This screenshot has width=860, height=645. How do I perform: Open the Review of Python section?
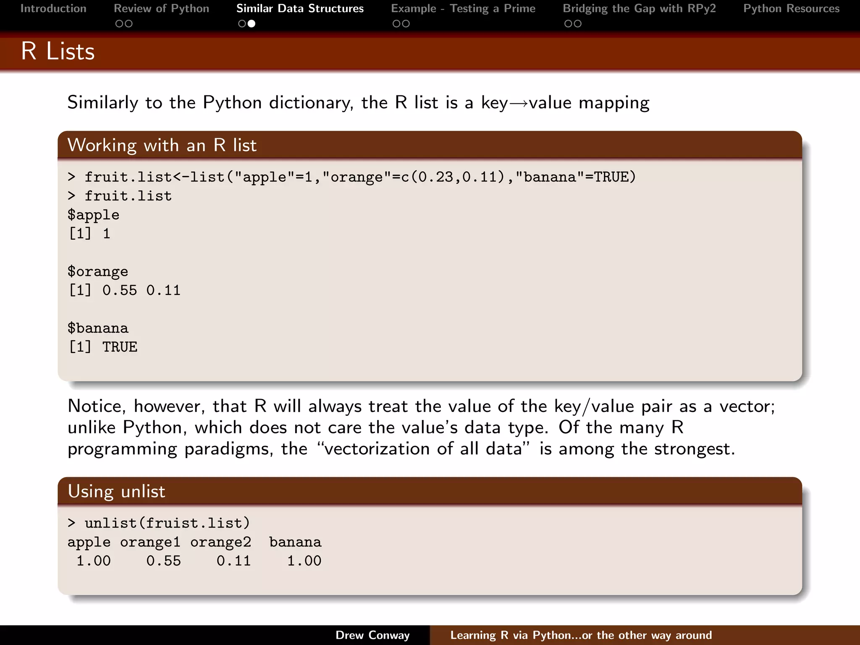point(161,8)
